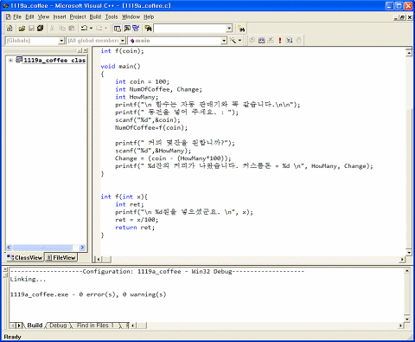
Task: Click the editor vertical scrollbar down arrow
Action: (409, 253)
